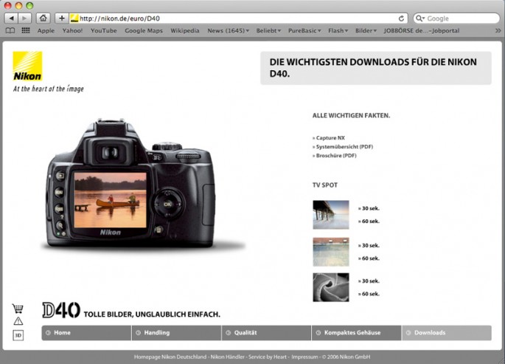The width and height of the screenshot is (505, 364).
Task: Expand the Flash bookmark folder
Action: point(338,30)
